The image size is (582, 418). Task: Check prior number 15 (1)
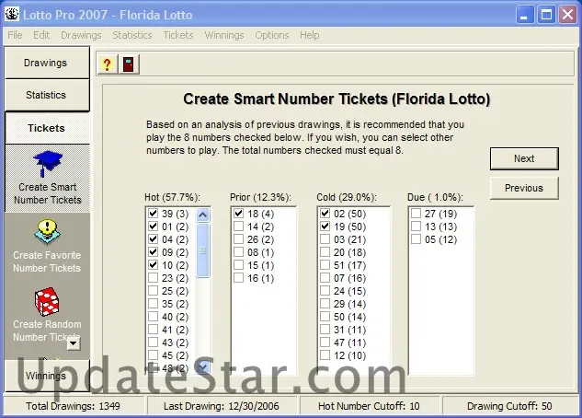[239, 265]
